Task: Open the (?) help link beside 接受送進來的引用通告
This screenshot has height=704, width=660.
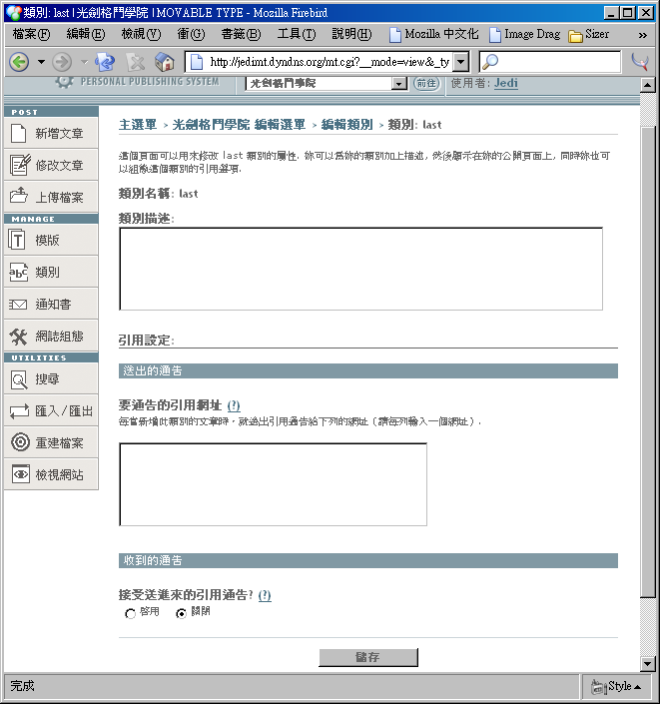Action: [265, 596]
